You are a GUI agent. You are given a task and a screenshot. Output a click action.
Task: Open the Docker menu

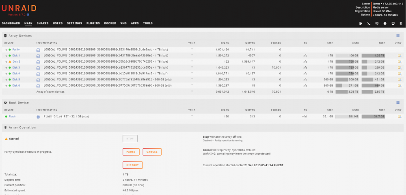pos(110,23)
